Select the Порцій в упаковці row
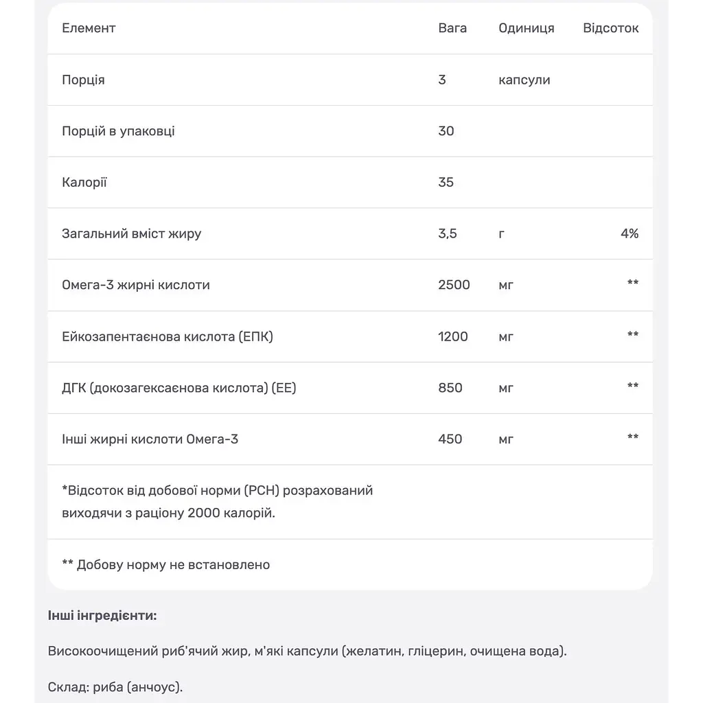 (350, 131)
